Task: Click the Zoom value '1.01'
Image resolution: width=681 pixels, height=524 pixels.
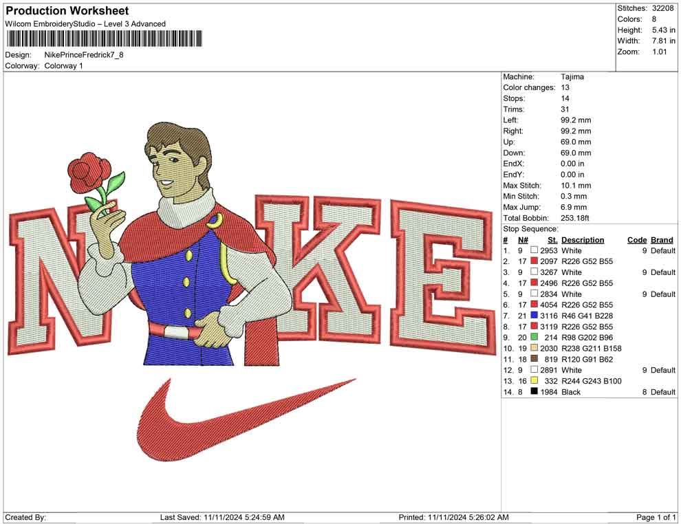Action: pyautogui.click(x=659, y=52)
